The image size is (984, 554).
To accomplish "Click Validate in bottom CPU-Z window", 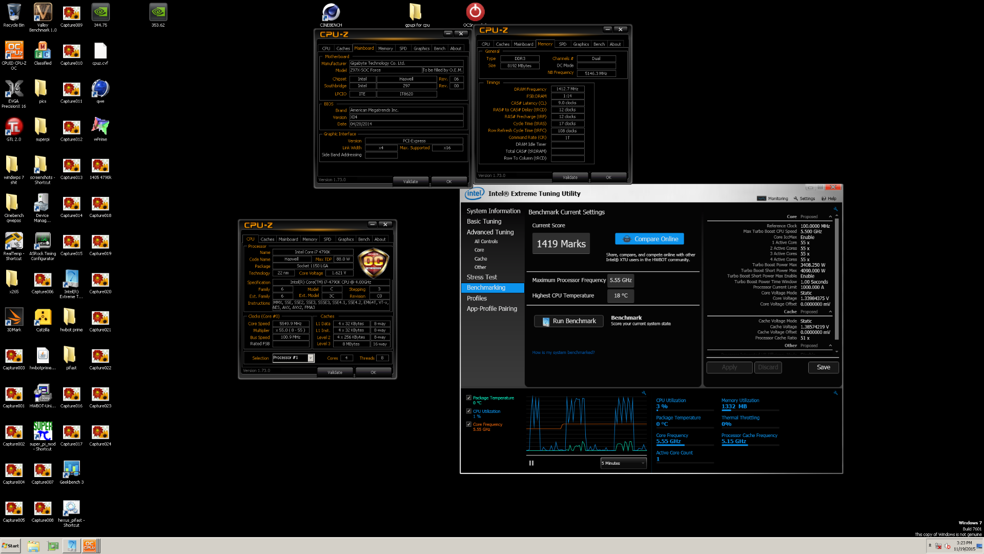I will pyautogui.click(x=335, y=372).
